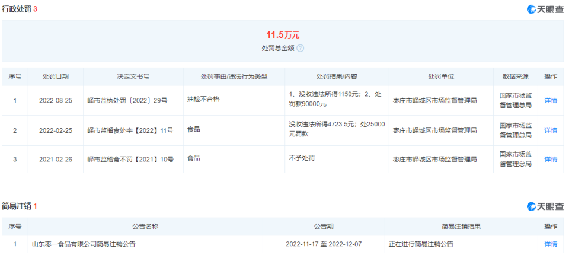Image resolution: width=569 pixels, height=255 pixels.
Task: Click the 不予处罚 result cell
Action: click(x=302, y=158)
